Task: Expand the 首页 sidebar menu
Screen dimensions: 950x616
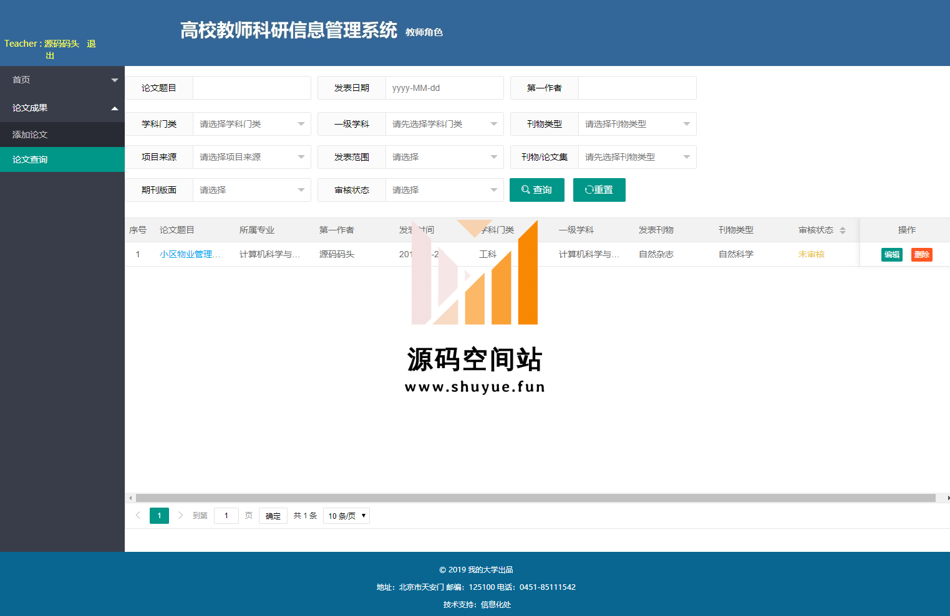Action: click(x=62, y=80)
